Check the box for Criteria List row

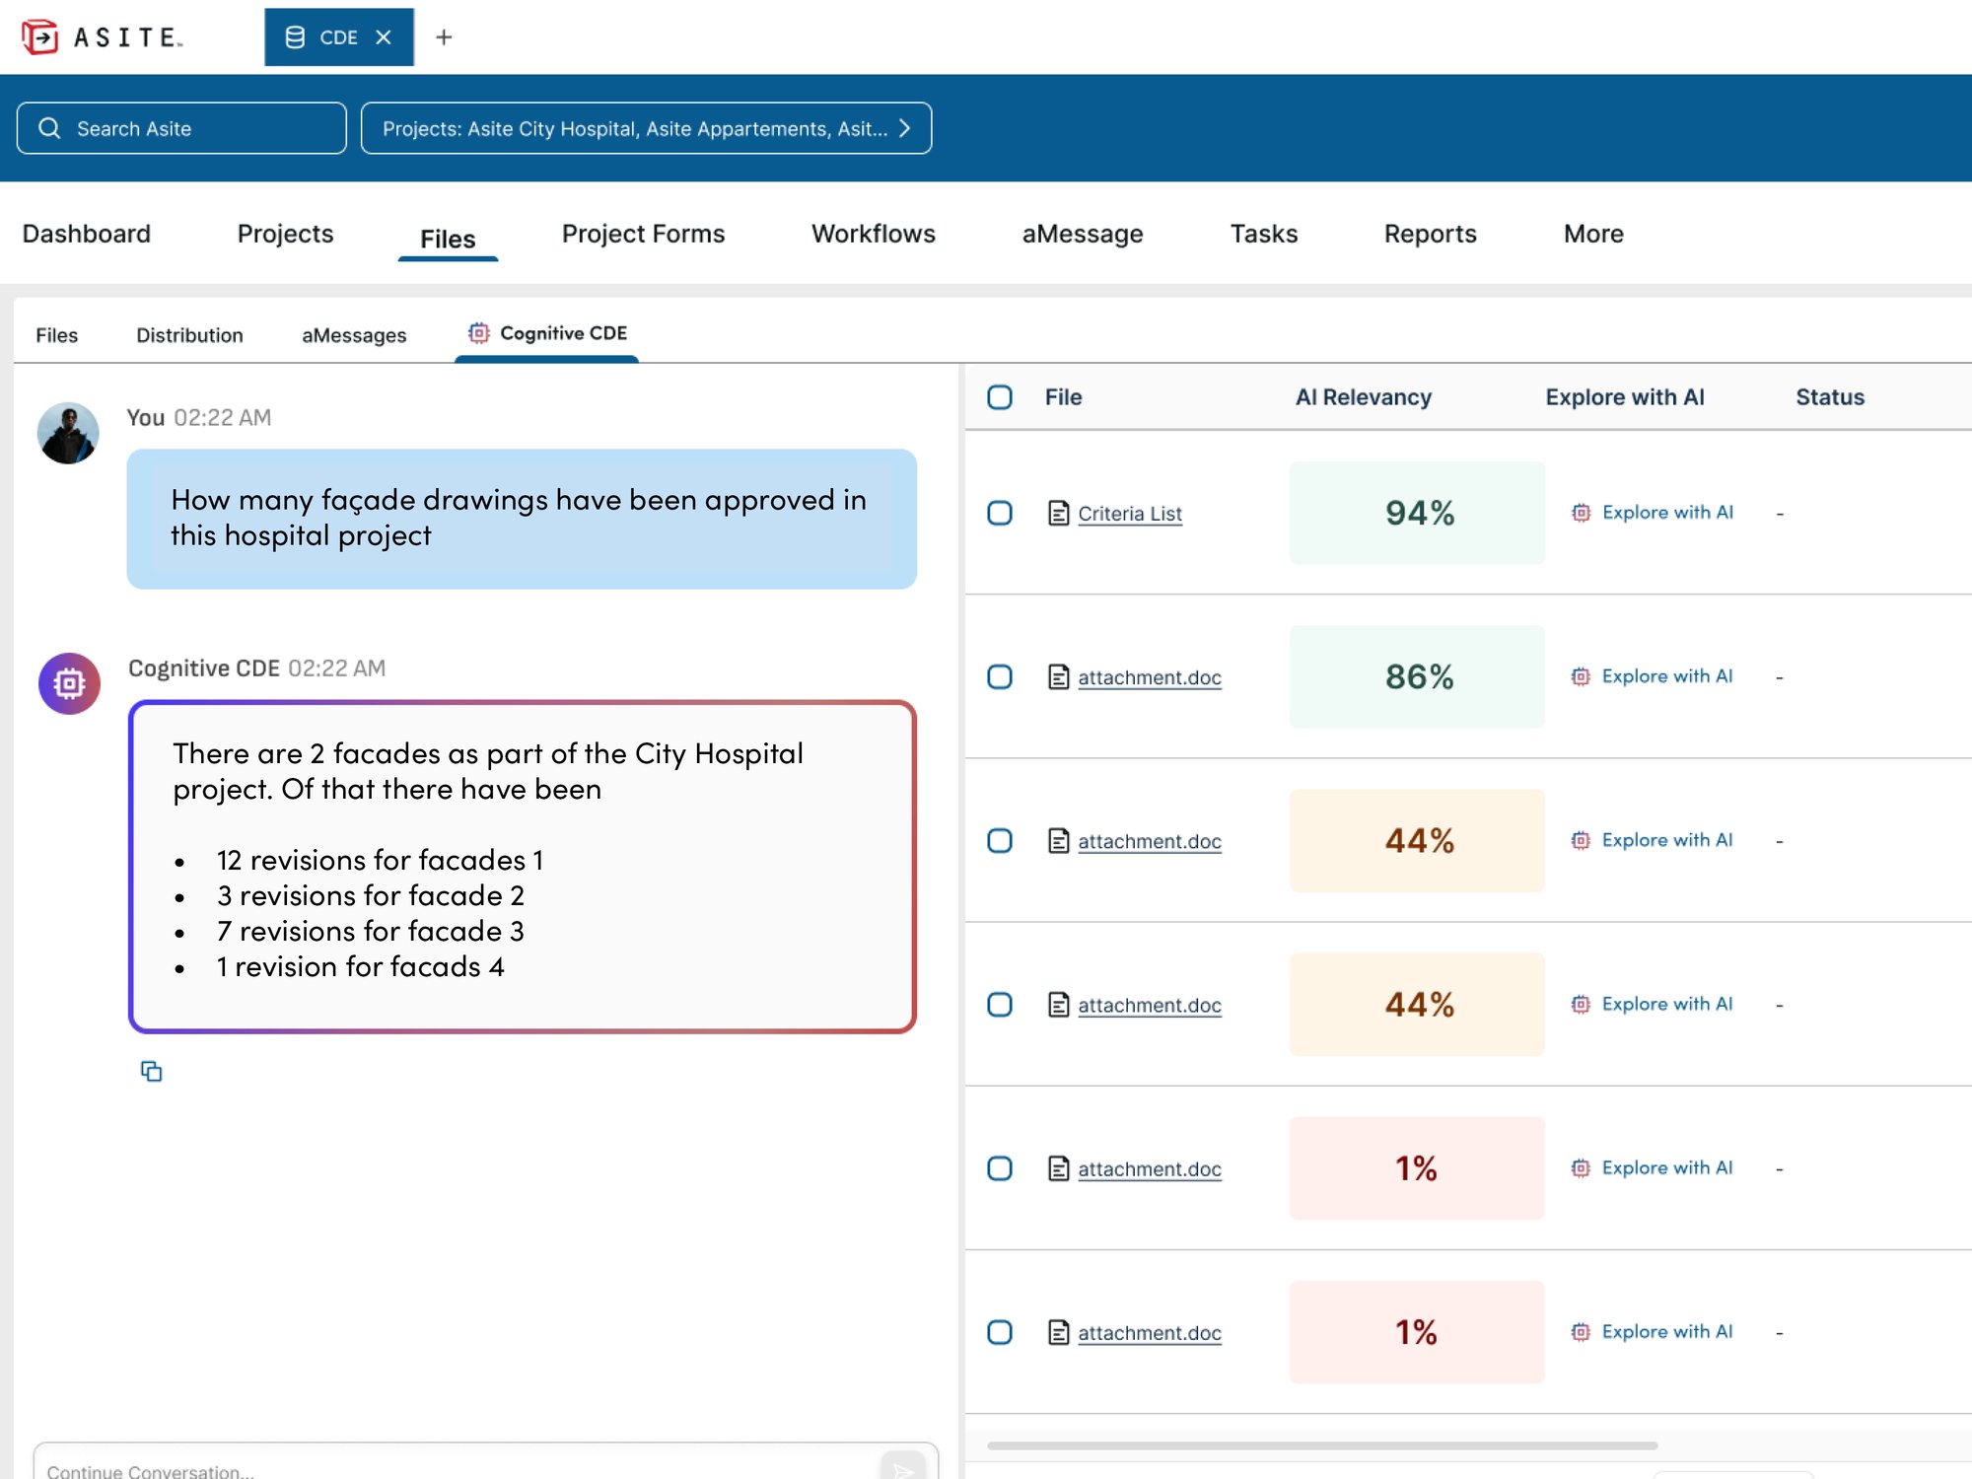(x=1000, y=513)
